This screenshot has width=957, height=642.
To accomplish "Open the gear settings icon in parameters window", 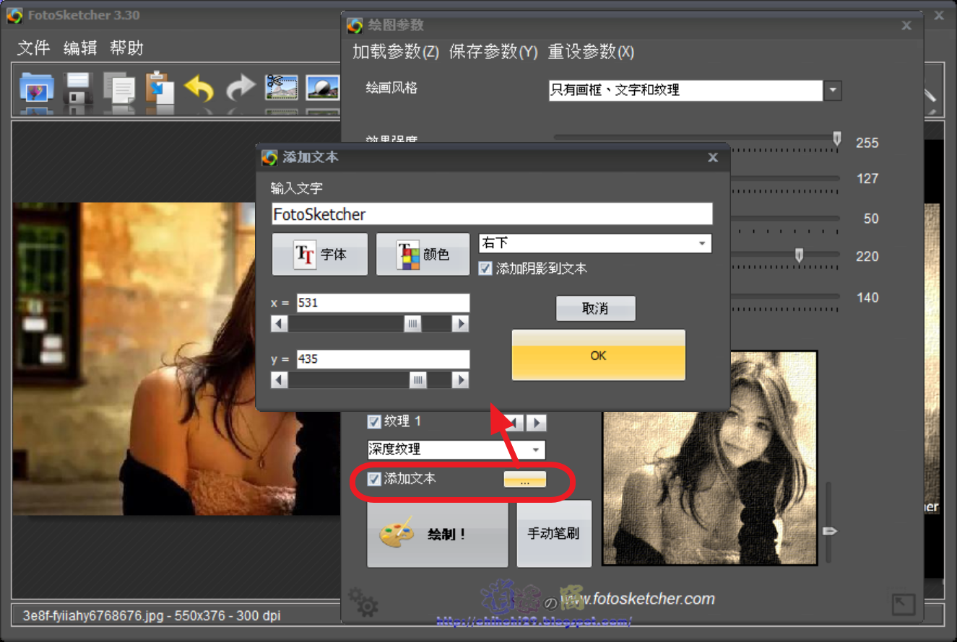I will point(363,602).
